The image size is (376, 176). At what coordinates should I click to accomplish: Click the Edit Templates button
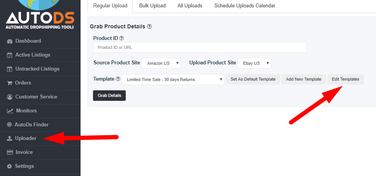(x=346, y=79)
